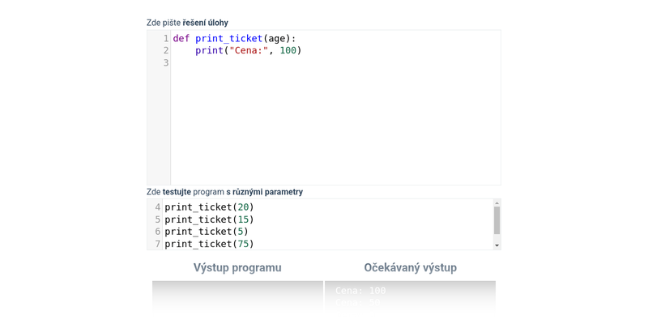Select the print_ticket(20) test line
This screenshot has height=324, width=648.
pos(209,207)
